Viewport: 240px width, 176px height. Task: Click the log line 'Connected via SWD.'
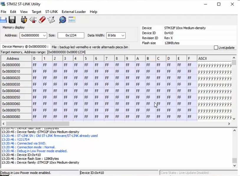click(32, 143)
